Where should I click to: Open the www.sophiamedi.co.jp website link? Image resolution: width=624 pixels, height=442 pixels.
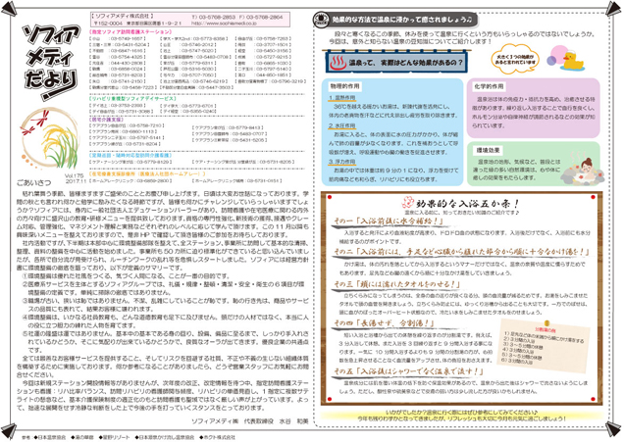[224, 24]
